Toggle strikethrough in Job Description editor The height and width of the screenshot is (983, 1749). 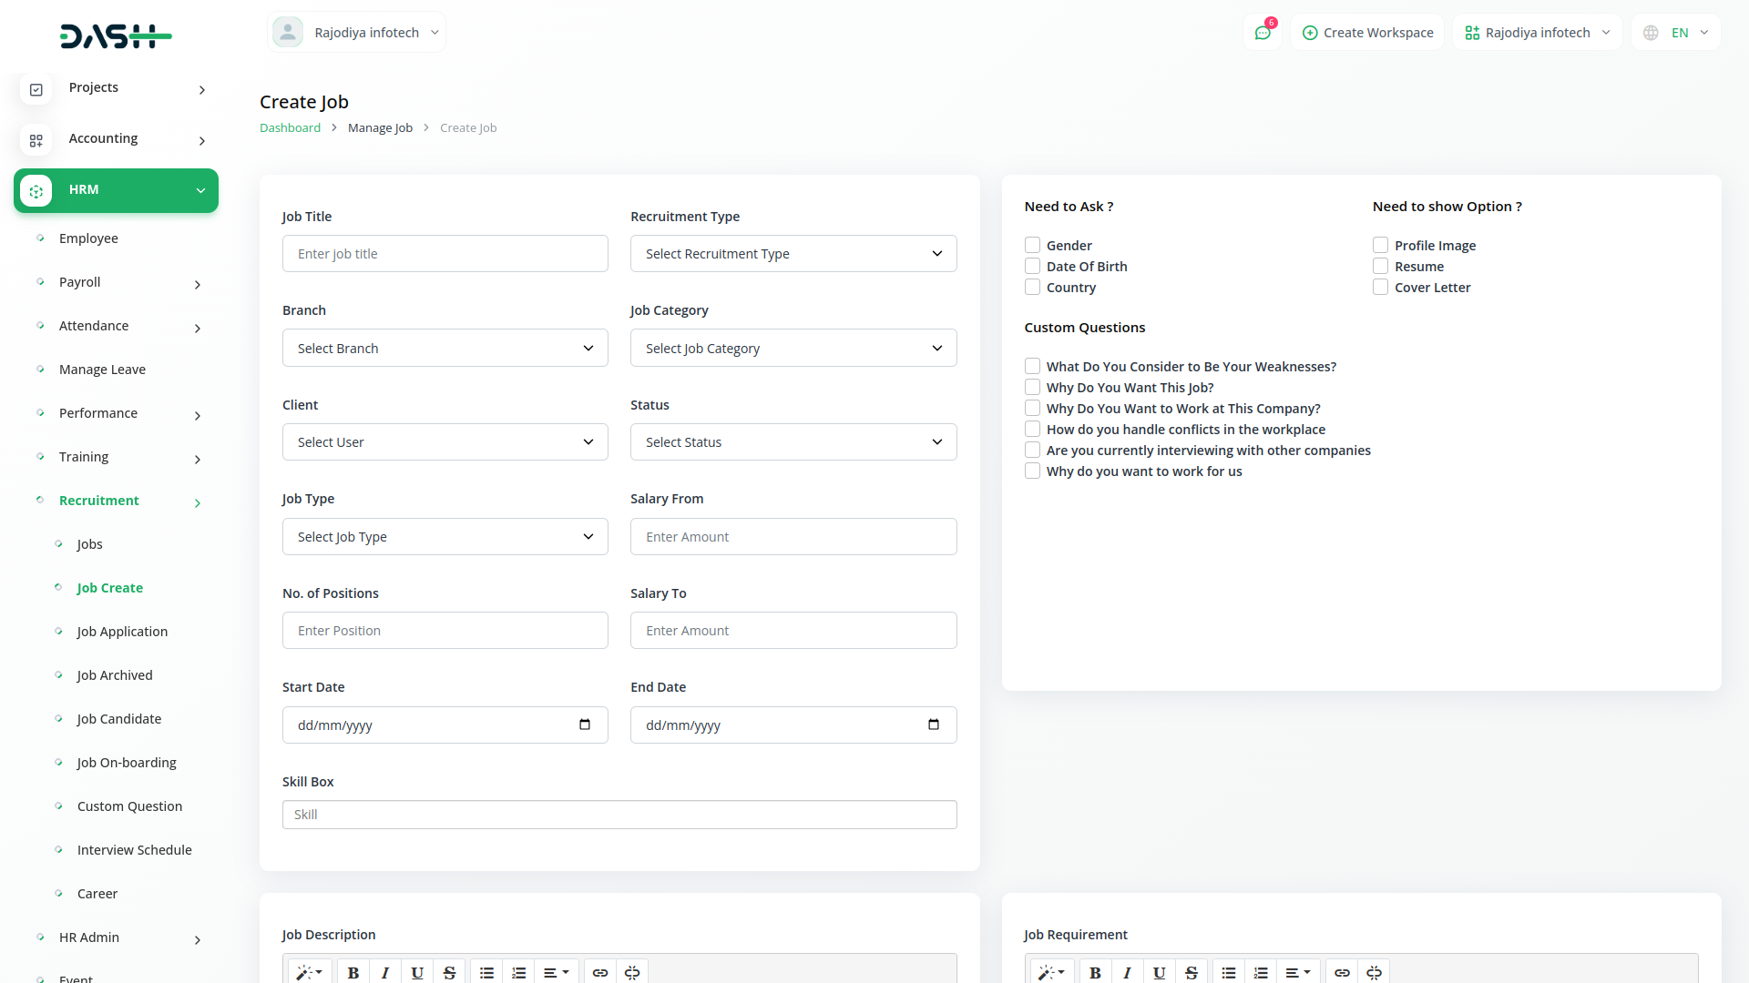tap(449, 972)
